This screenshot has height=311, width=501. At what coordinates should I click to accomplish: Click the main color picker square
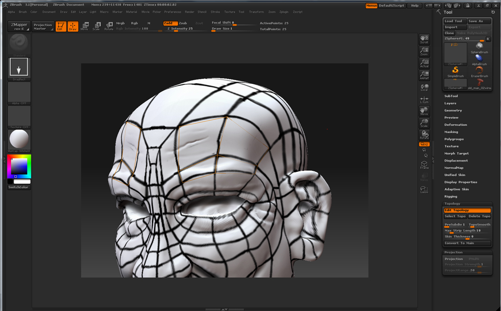[19, 166]
